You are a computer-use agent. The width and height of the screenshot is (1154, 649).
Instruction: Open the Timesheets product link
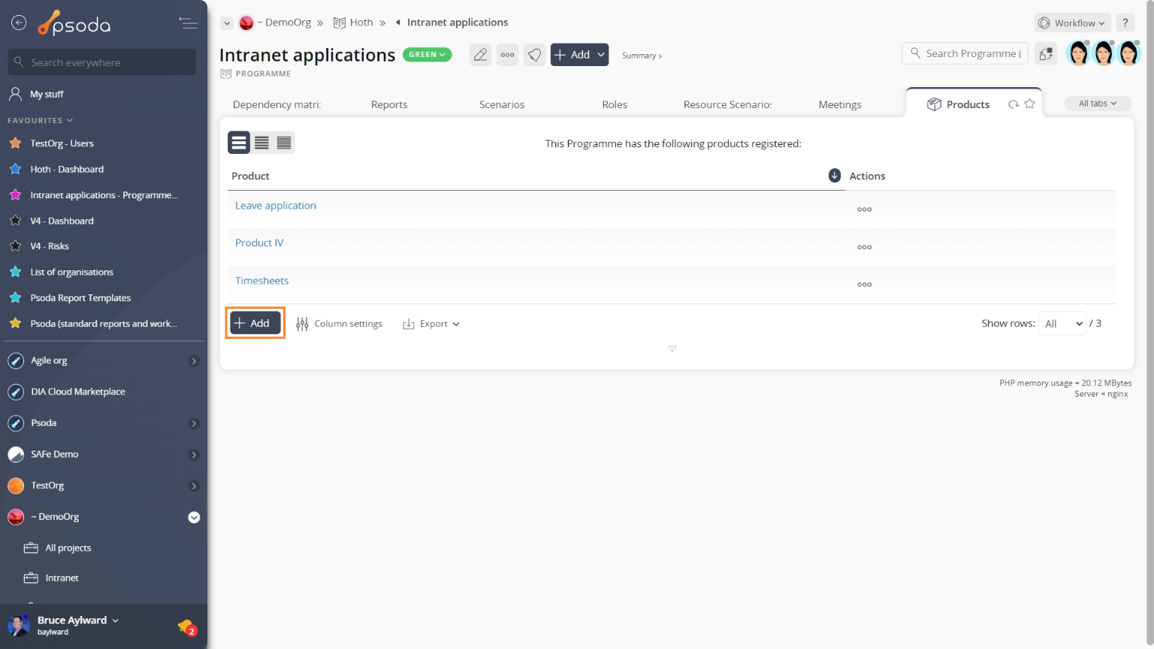(261, 281)
